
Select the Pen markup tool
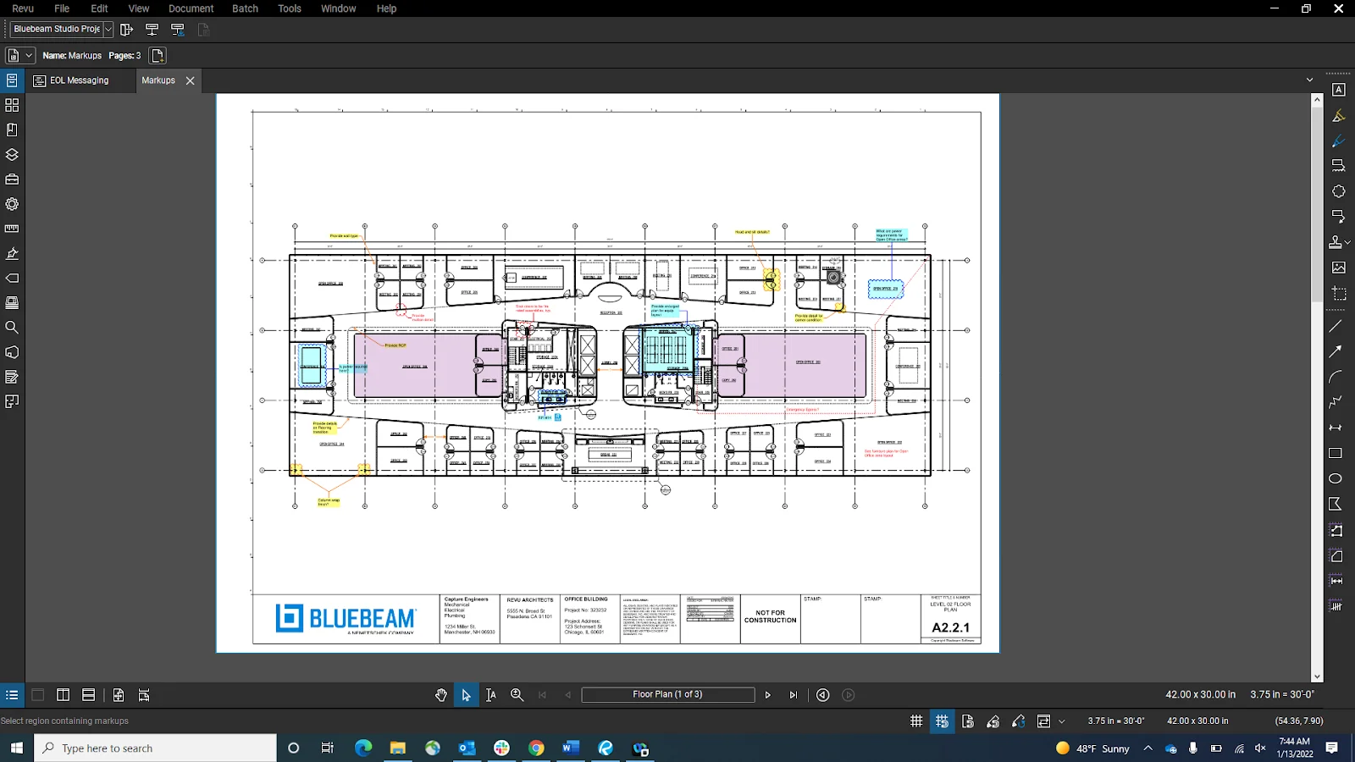pyautogui.click(x=1339, y=141)
